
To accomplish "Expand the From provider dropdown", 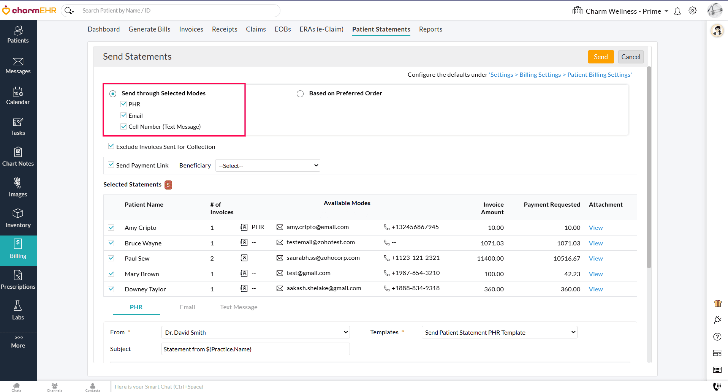I will click(255, 332).
